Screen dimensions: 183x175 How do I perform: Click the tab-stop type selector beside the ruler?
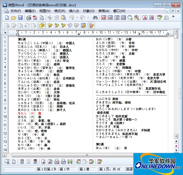coord(5,32)
